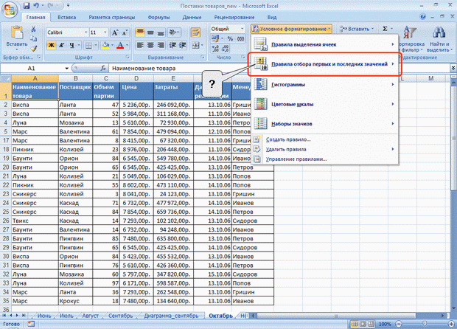Click the formula bar text field

(x=279, y=69)
